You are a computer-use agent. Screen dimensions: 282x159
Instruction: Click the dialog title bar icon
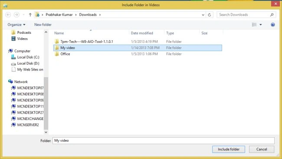pos(5,5)
